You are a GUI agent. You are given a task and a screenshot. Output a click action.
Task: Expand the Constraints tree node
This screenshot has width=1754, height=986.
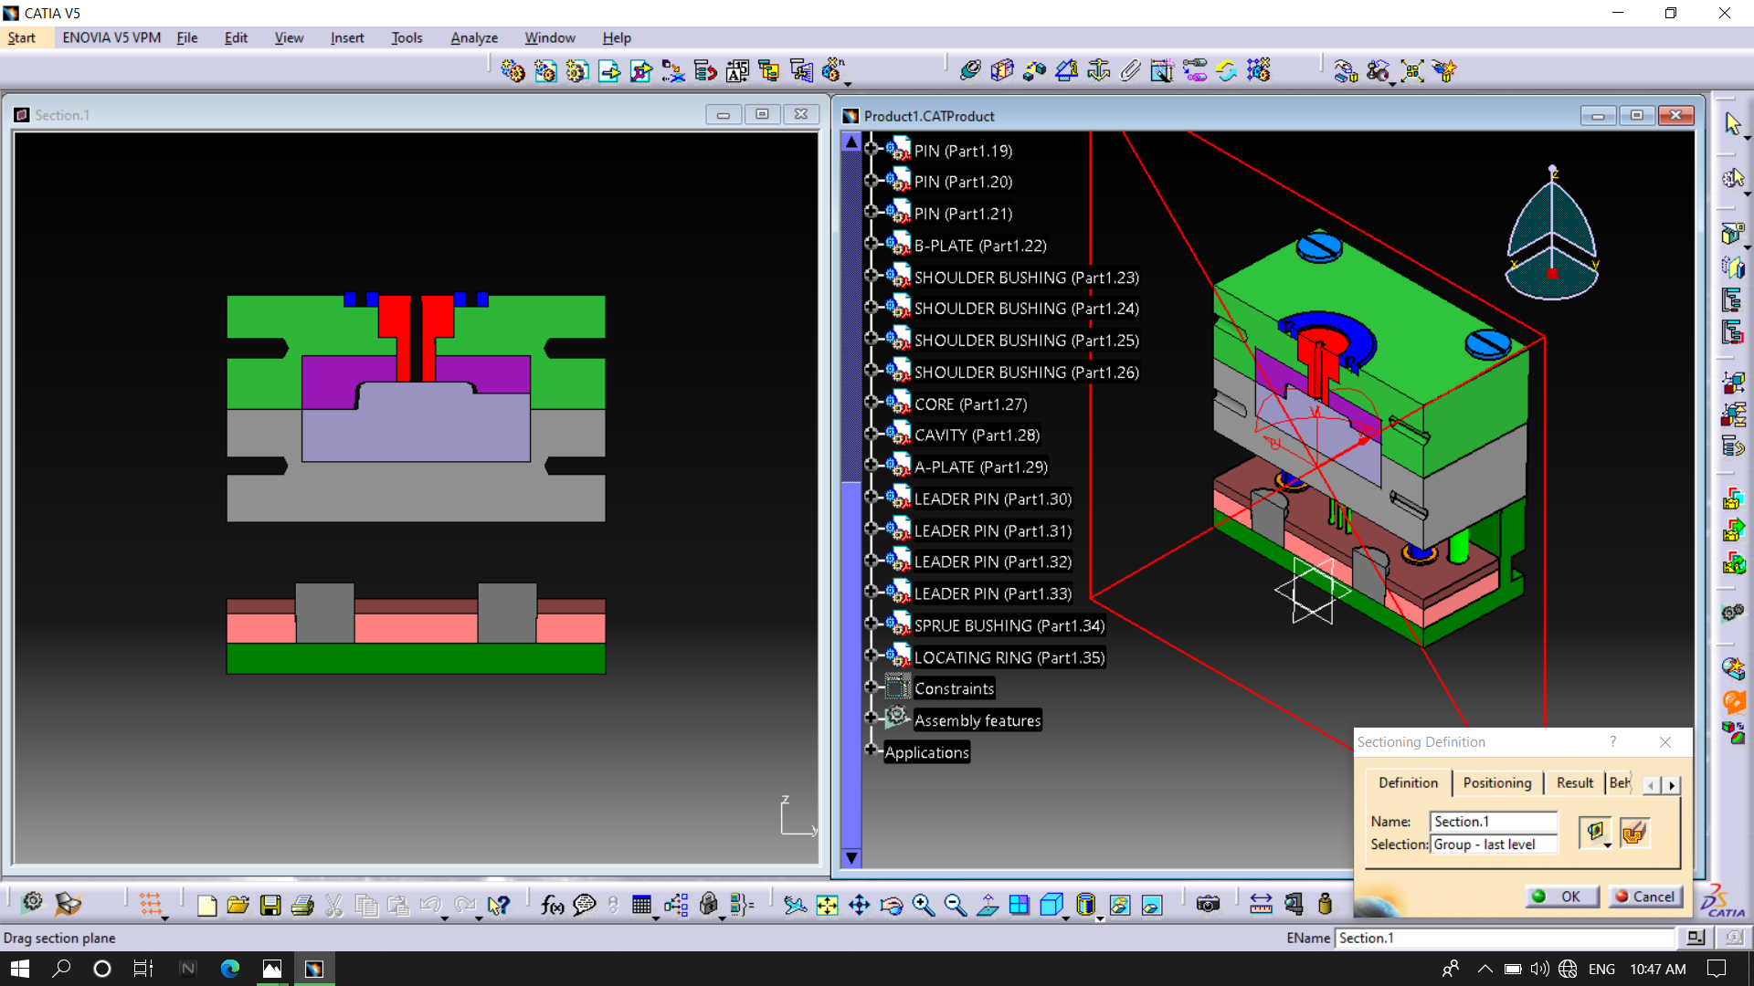click(871, 687)
